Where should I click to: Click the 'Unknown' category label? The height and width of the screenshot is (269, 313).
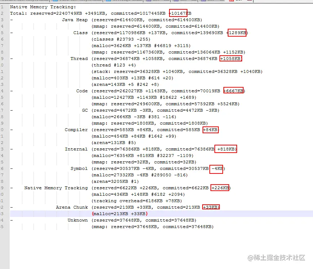click(x=78, y=221)
